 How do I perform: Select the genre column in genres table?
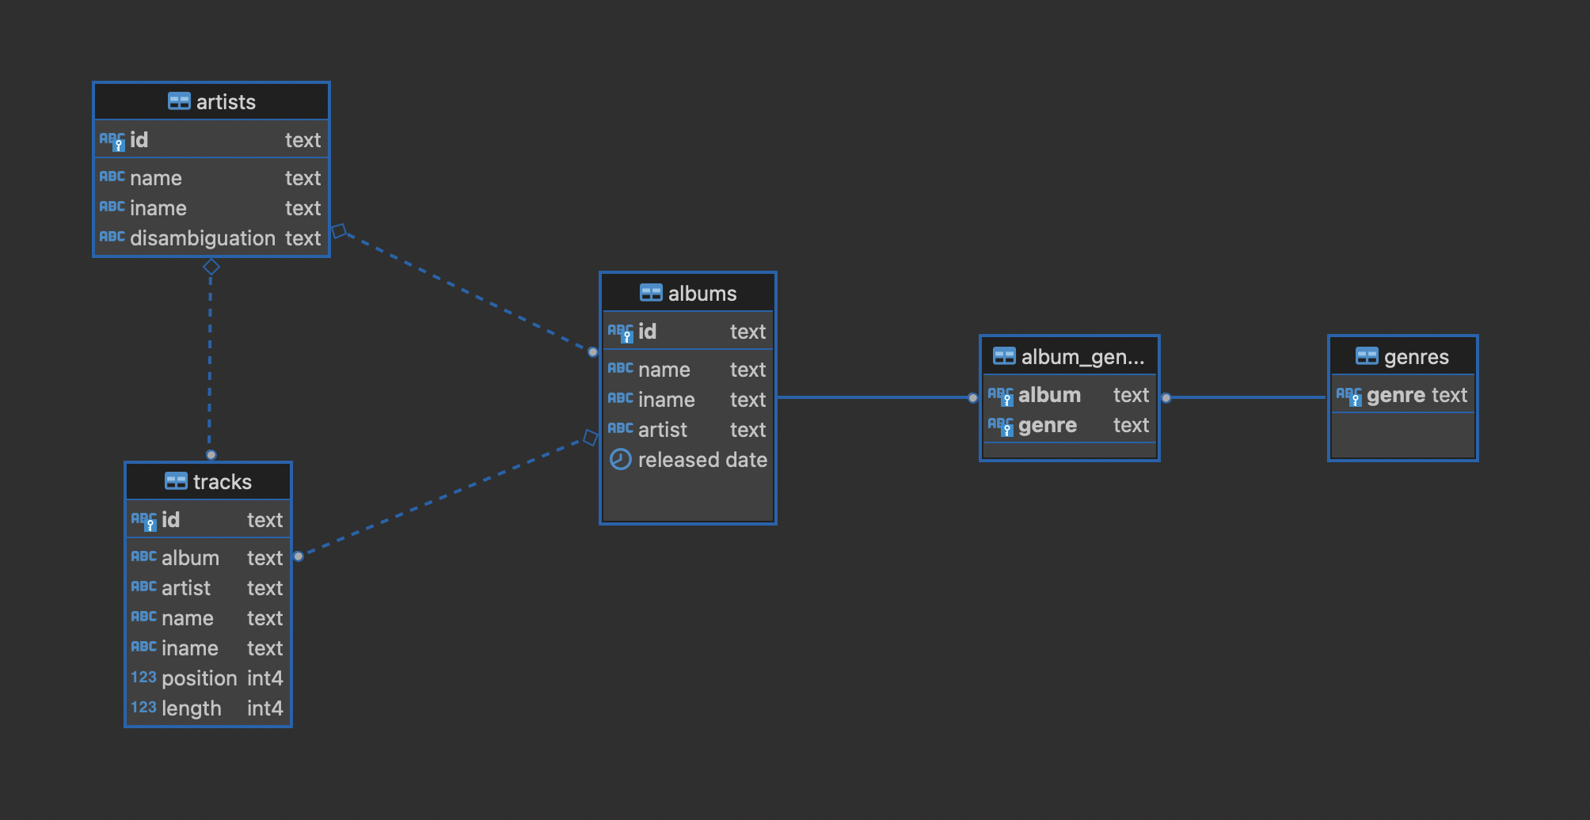[x=1402, y=395]
